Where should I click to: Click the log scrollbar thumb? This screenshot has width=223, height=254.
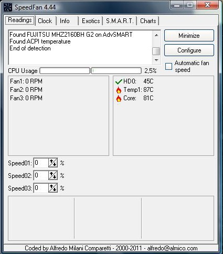[156, 51]
